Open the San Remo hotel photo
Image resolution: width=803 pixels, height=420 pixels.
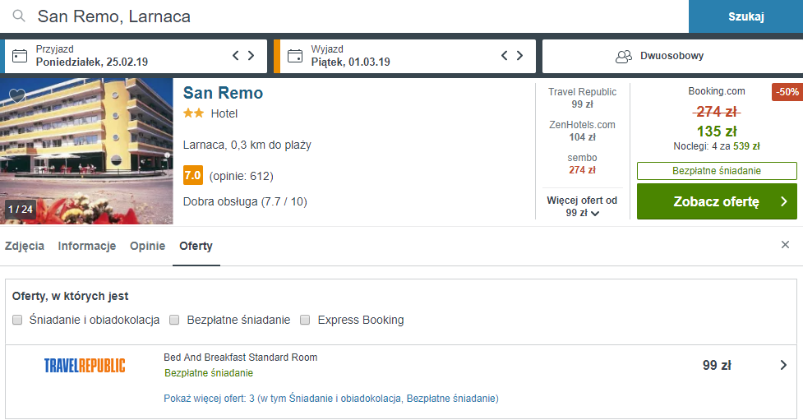pos(86,151)
